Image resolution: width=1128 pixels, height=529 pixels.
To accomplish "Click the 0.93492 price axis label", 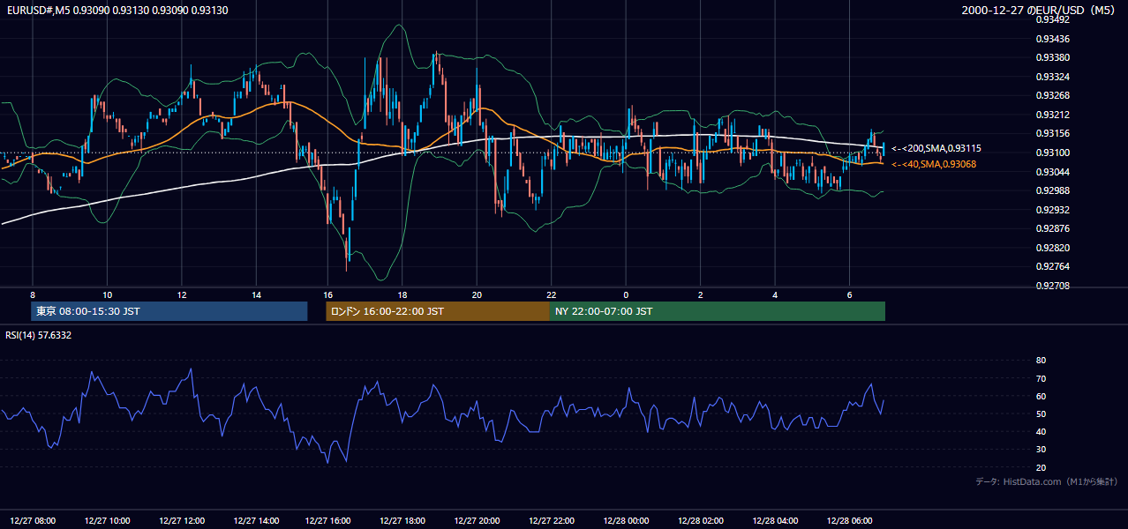I will (x=1052, y=19).
